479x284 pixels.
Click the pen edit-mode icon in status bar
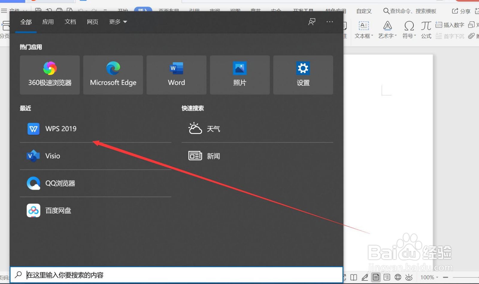click(365, 277)
